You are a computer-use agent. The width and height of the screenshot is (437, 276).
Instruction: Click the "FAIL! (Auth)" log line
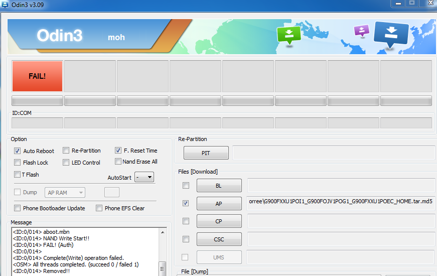pyautogui.click(x=43, y=245)
